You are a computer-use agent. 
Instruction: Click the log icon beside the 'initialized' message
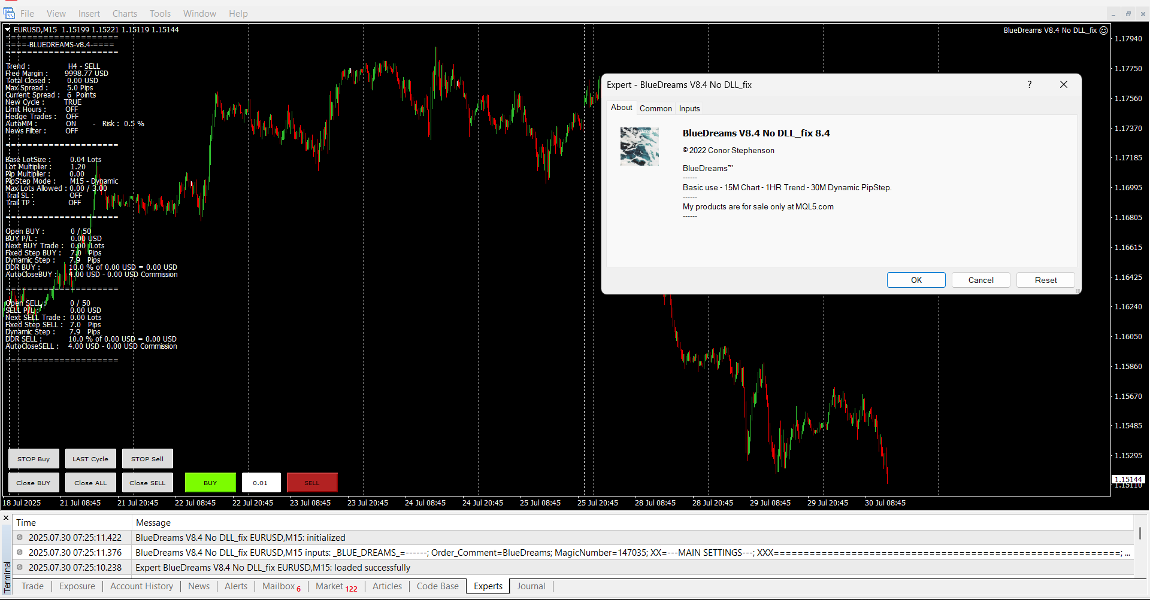point(20,537)
